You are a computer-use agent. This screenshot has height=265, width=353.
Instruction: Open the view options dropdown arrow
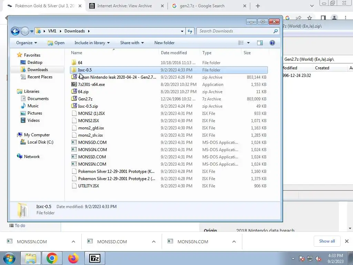pos(248,43)
